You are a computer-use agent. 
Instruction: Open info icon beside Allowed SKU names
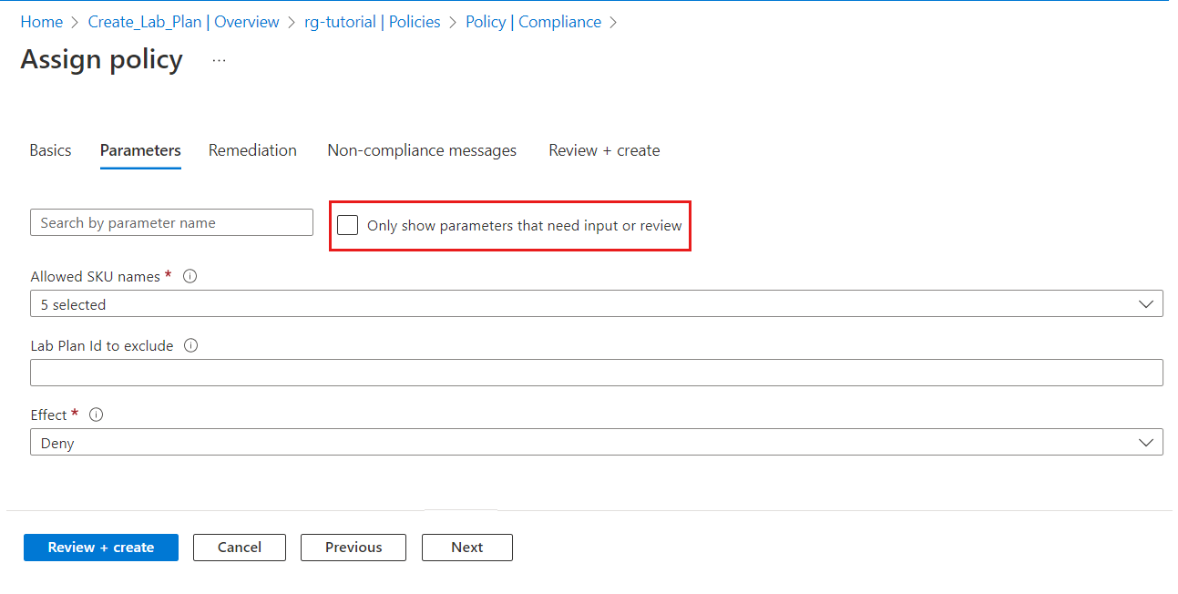[x=190, y=276]
